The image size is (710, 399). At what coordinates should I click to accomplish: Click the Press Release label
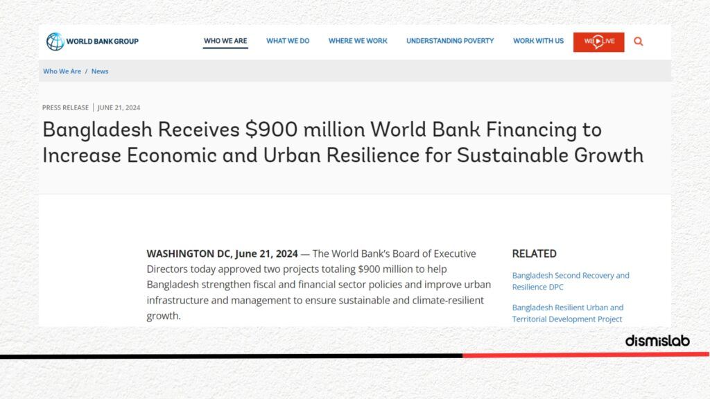[65, 107]
